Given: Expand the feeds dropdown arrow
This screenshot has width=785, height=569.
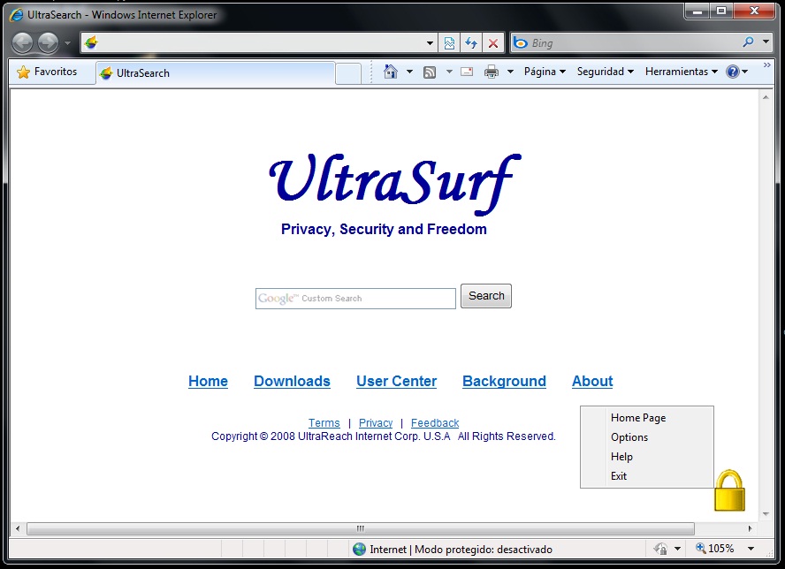Looking at the screenshot, I should click(449, 72).
